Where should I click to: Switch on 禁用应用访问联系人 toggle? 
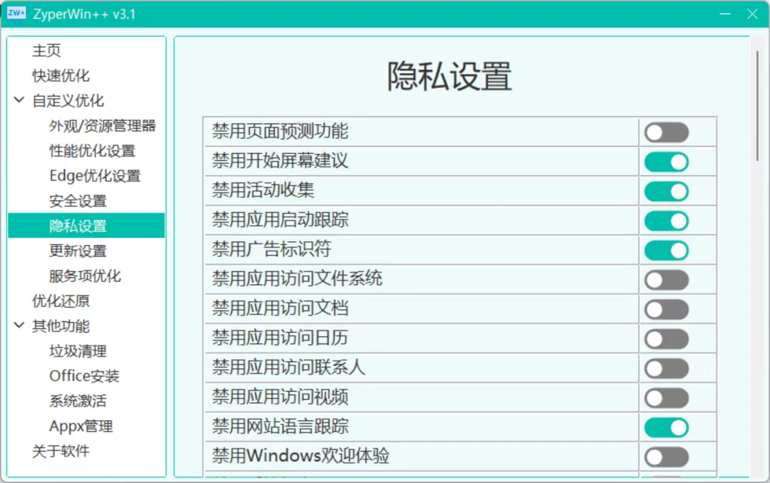click(x=667, y=368)
